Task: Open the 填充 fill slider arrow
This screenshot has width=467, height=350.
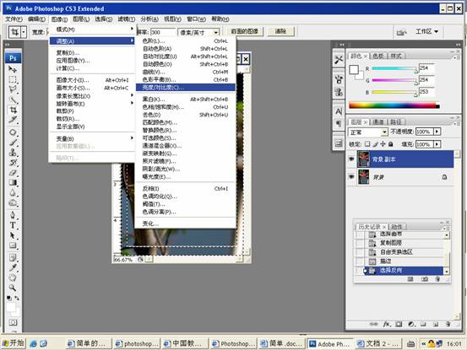Action: [x=437, y=144]
